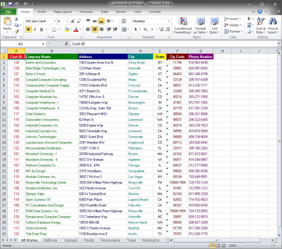Image resolution: width=282 pixels, height=249 pixels.
Task: Click the Format Painter brush icon
Action: pos(16,31)
